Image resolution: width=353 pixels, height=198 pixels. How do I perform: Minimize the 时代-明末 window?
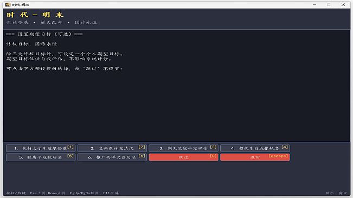click(x=315, y=5)
